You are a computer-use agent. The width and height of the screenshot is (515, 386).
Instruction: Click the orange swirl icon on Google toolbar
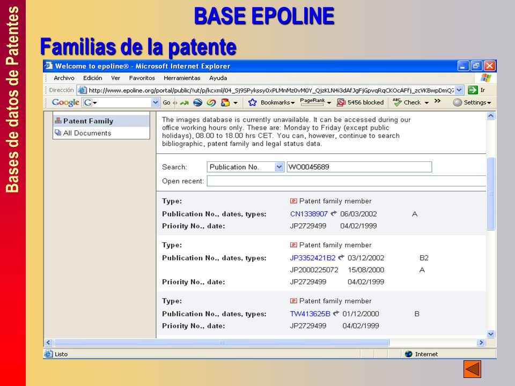click(211, 103)
